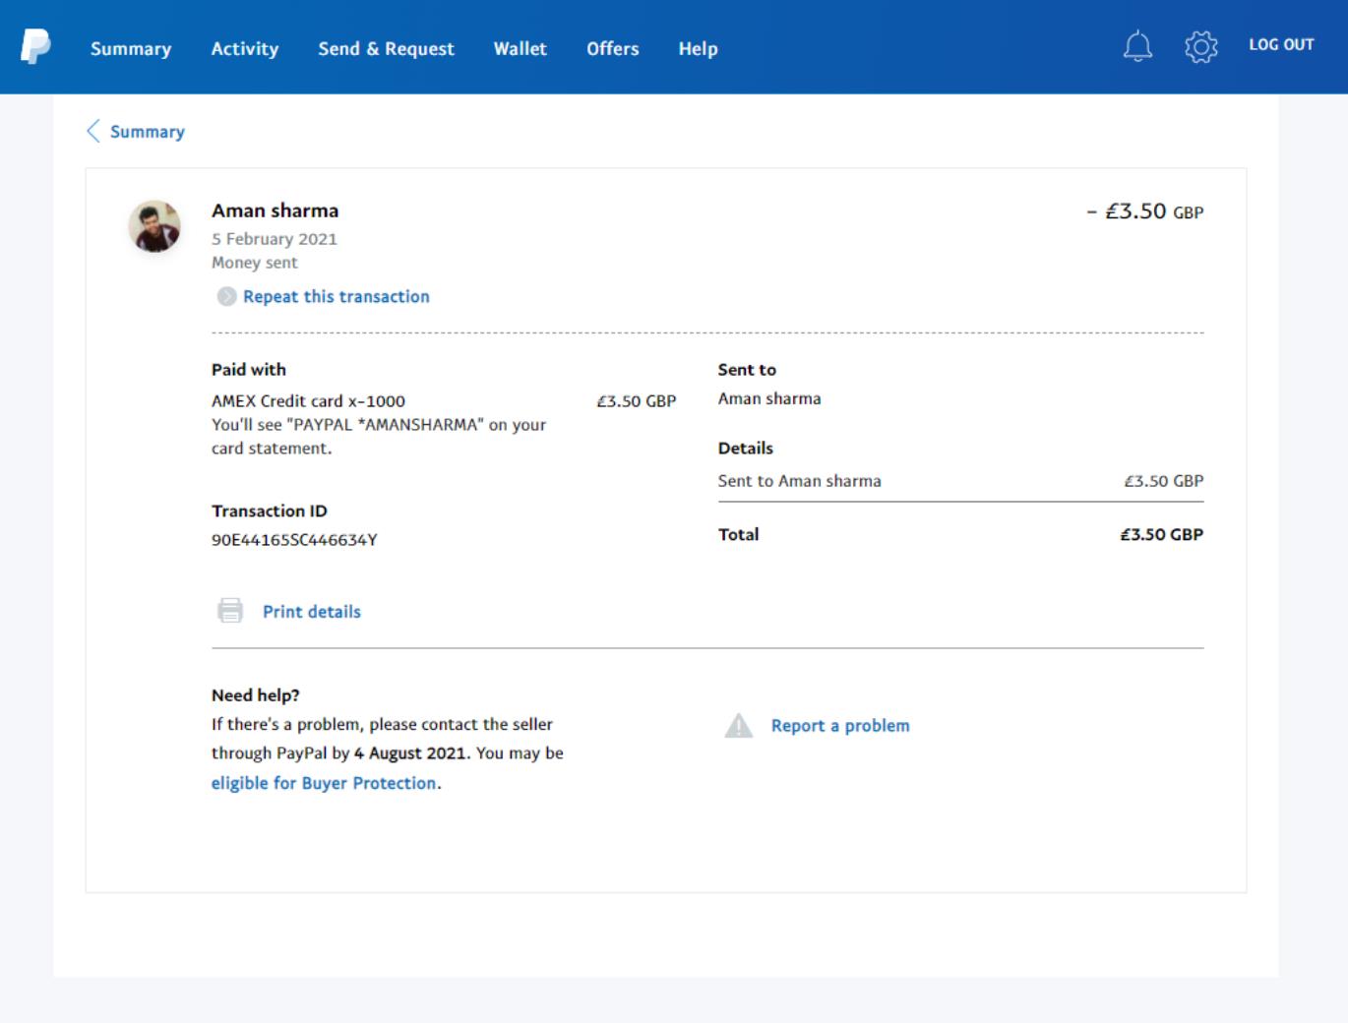Click the PayPal logo icon
The height and width of the screenshot is (1023, 1348).
[35, 46]
